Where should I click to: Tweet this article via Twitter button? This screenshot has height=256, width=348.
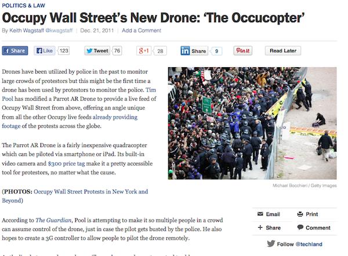[x=97, y=51]
